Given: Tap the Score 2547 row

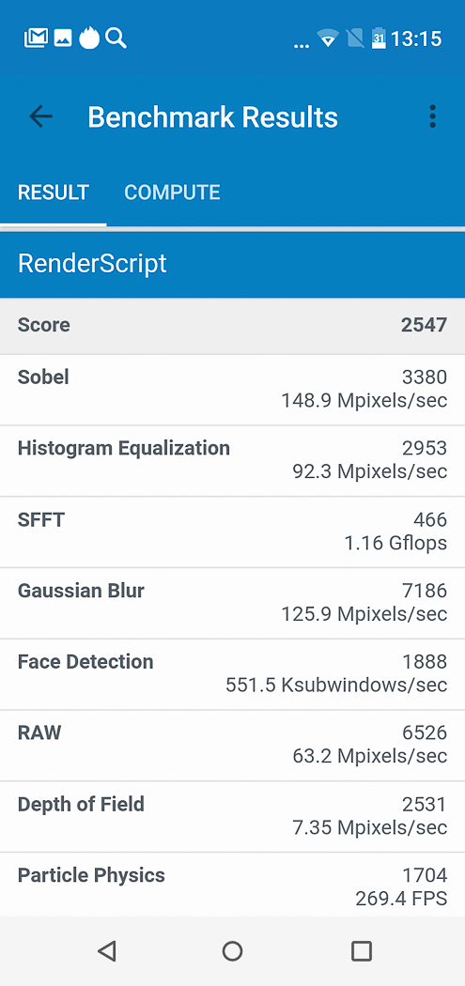Looking at the screenshot, I should pos(232,326).
